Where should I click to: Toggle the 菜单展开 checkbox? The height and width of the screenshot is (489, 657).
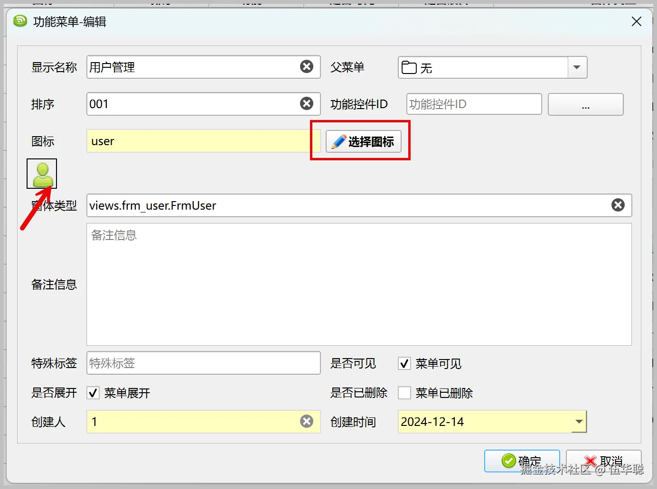[93, 393]
